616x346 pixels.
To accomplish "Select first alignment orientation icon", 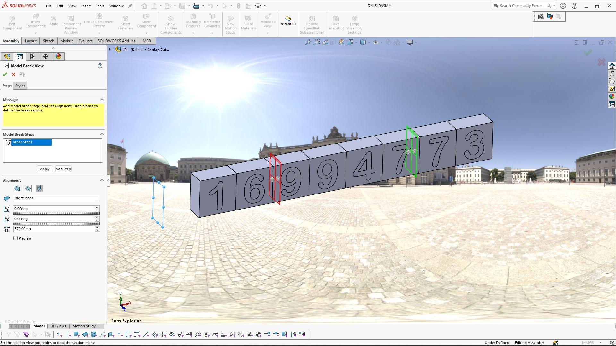I will point(17,188).
